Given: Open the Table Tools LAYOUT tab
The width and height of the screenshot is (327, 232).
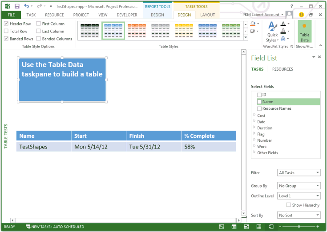Looking at the screenshot, I should coord(207,15).
